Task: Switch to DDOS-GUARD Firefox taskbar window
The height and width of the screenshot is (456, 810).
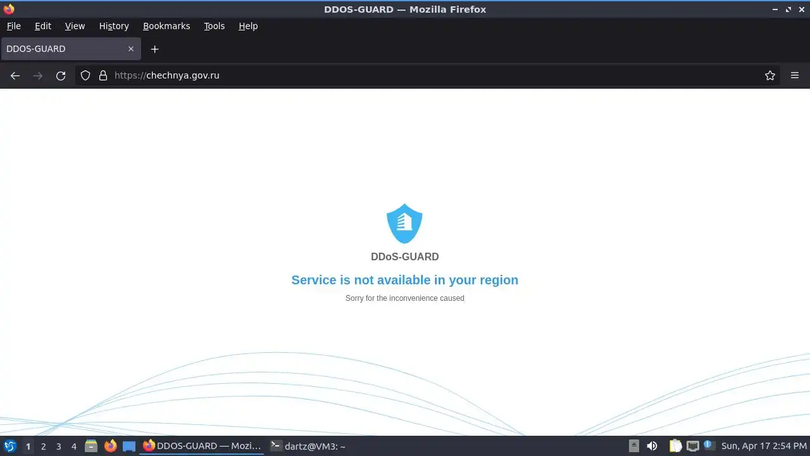Action: 202,446
